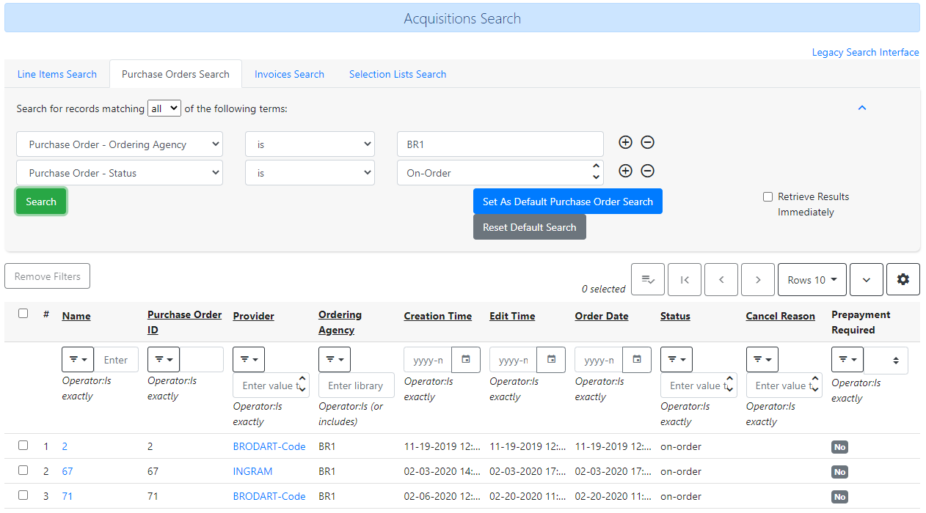
Task: Check the select-all checkbox in the results header
Action: (x=23, y=313)
